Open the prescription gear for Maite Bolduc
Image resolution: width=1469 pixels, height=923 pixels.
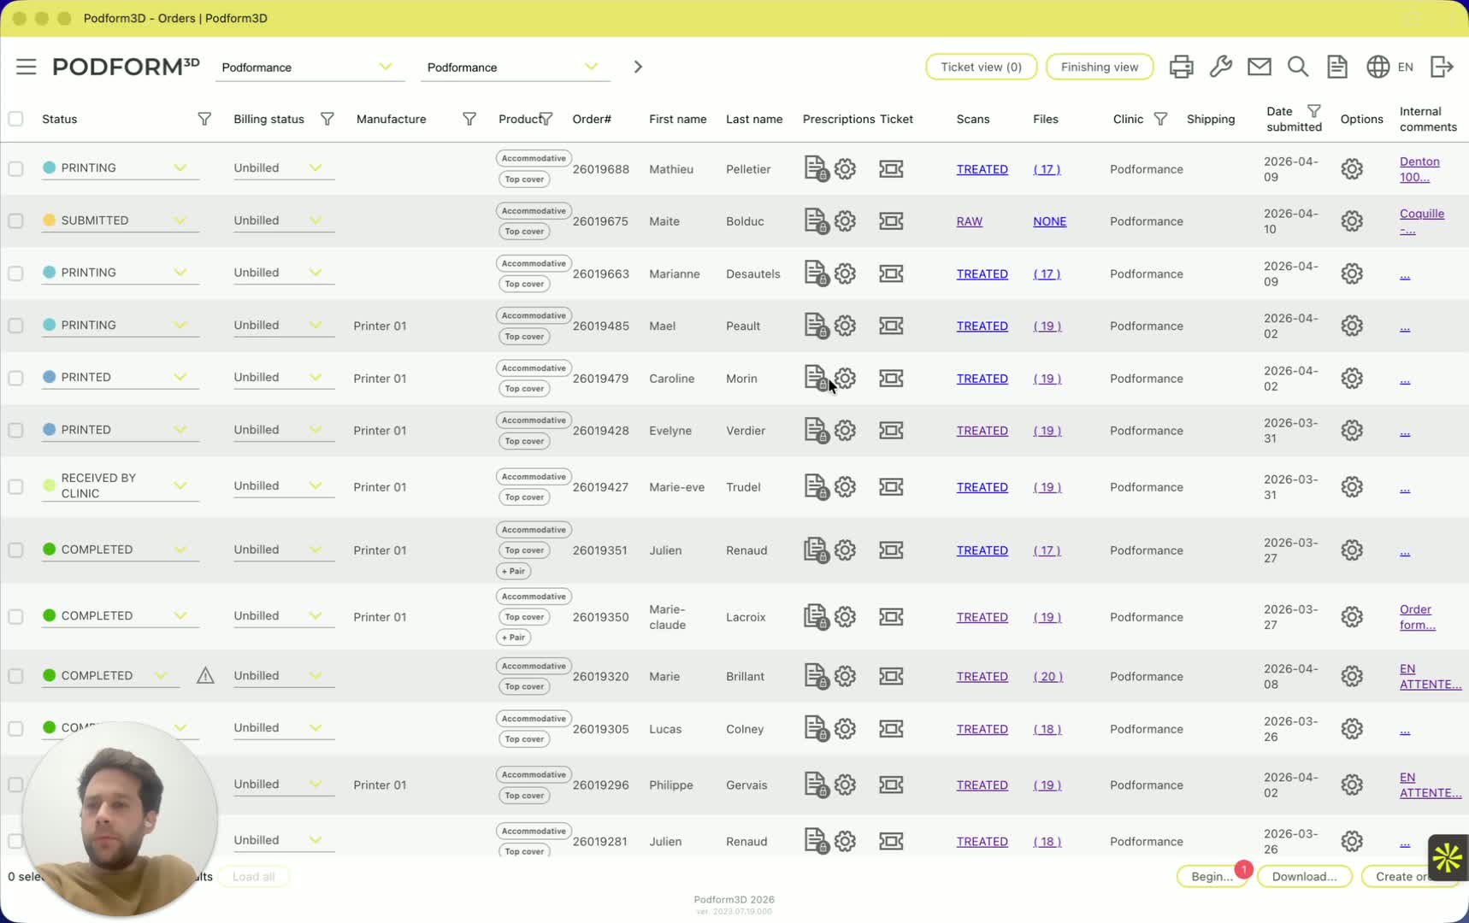tap(845, 220)
